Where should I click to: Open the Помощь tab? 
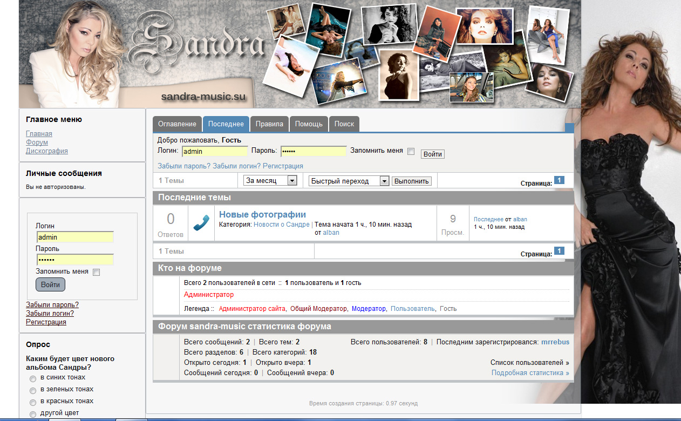point(309,124)
